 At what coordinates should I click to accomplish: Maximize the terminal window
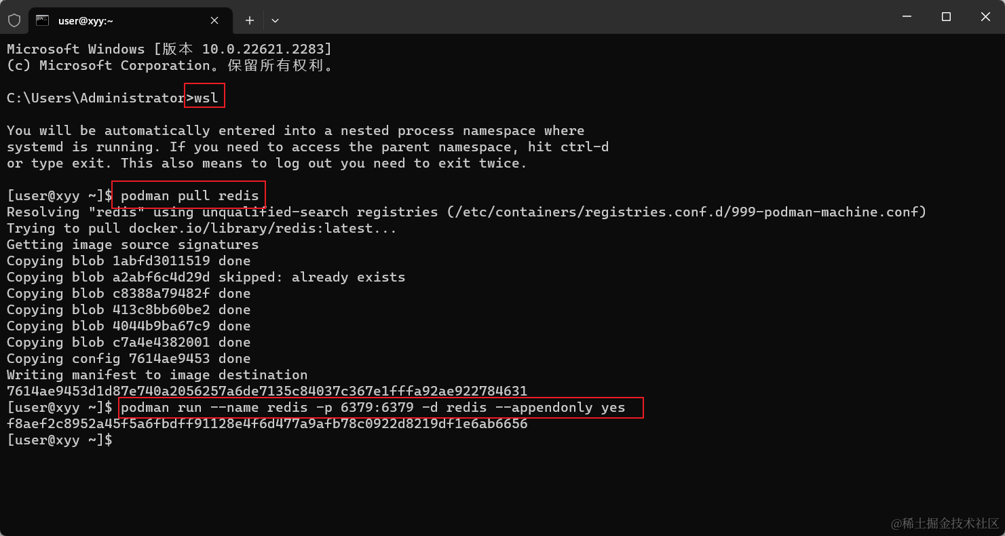(x=946, y=17)
